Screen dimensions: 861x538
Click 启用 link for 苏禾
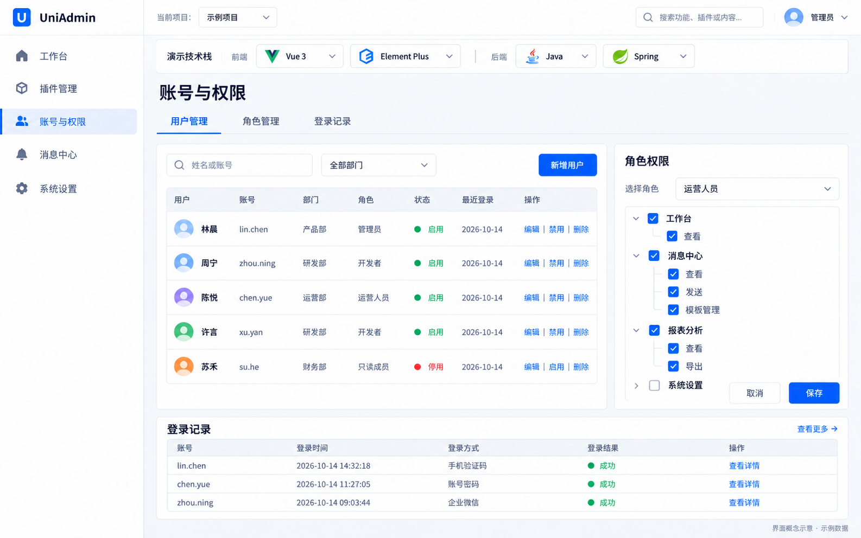pos(556,367)
